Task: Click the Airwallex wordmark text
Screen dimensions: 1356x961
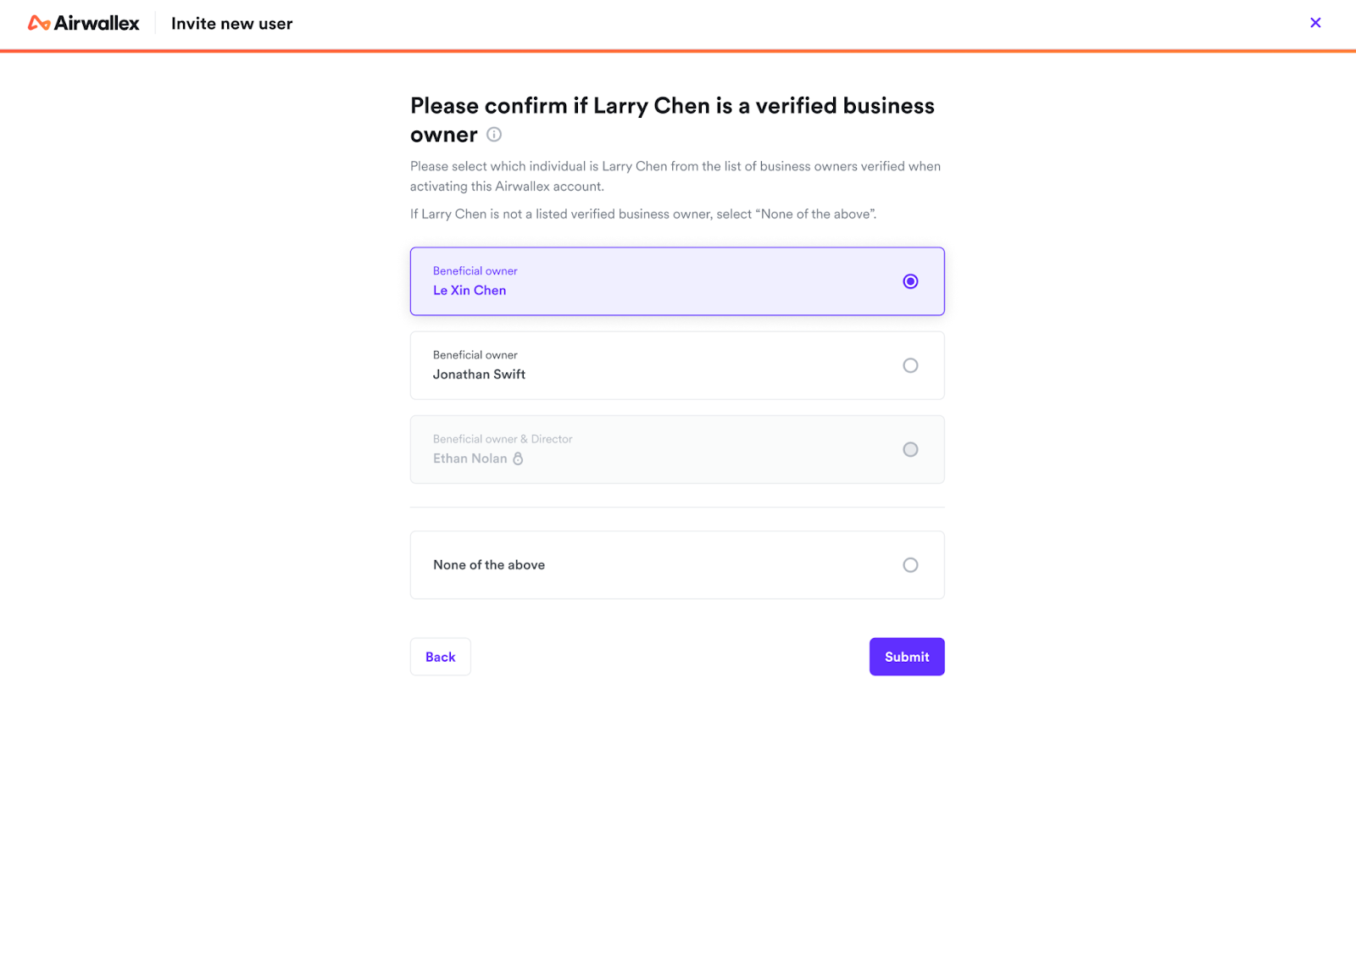Action: 97,24
